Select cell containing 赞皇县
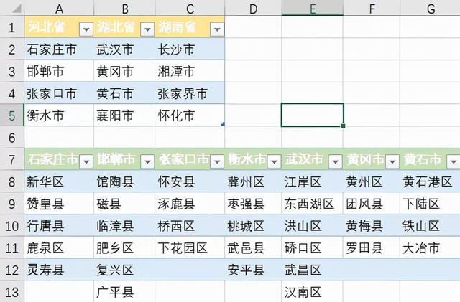Image resolution: width=460 pixels, height=302 pixels. 59,204
